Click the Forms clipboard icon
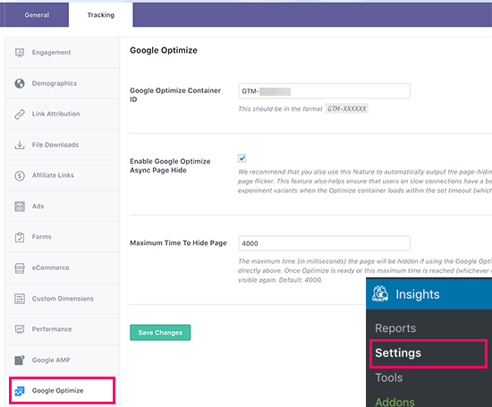Viewport: 492px width, 407px height. click(x=20, y=237)
